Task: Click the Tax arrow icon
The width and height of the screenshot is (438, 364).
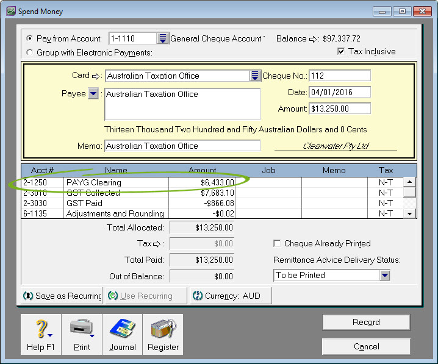Action: coord(159,244)
